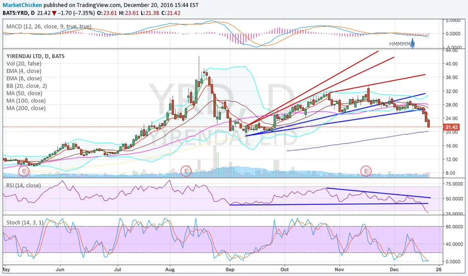468x276 pixels.
Task: Click the Dec label on time axis
Action: 394,269
